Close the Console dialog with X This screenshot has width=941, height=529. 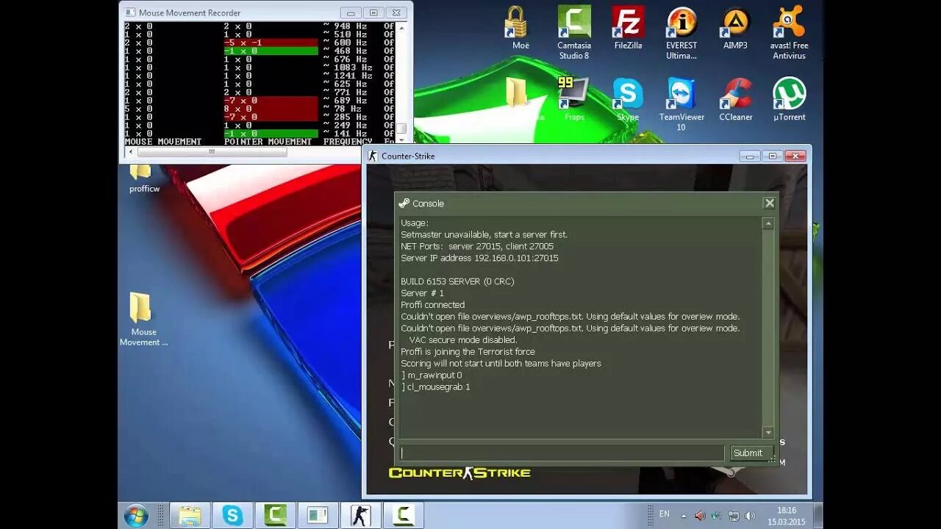[x=769, y=204]
